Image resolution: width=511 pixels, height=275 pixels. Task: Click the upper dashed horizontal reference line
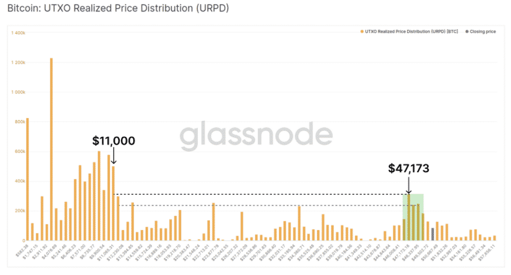point(258,194)
